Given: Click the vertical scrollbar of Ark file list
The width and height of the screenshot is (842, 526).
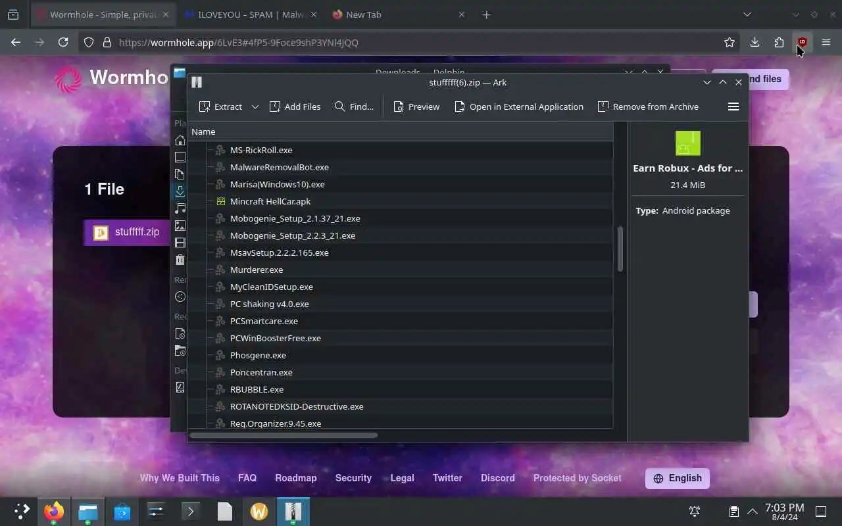Looking at the screenshot, I should pos(620,250).
